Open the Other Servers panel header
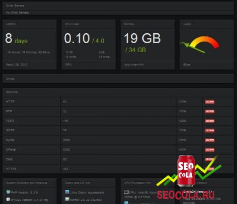This screenshot has width=237, height=204. (x=118, y=6)
